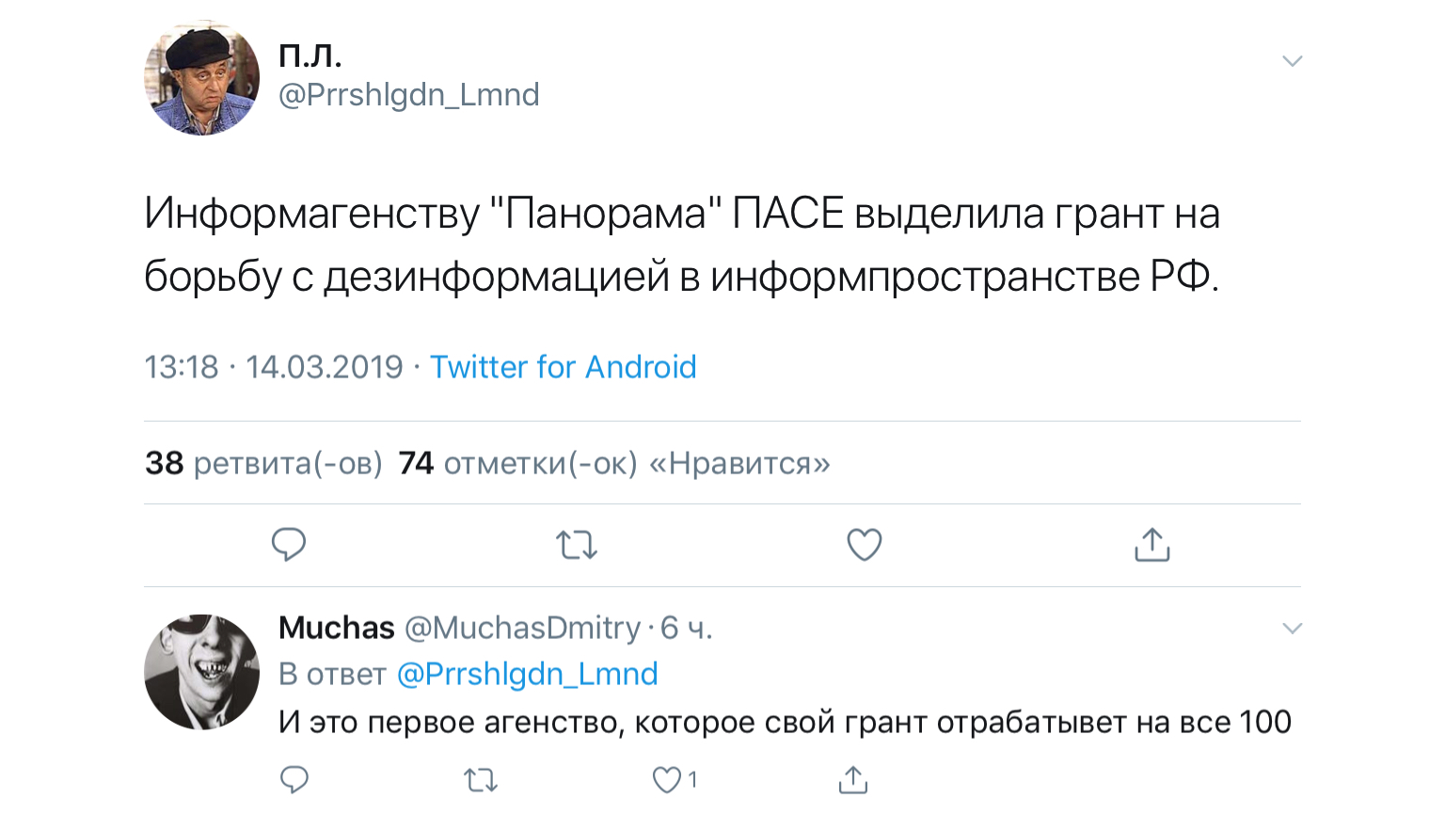Screen dimensions: 1445x814
Task: Open П.Л. display name profile
Action: pyautogui.click(x=310, y=56)
